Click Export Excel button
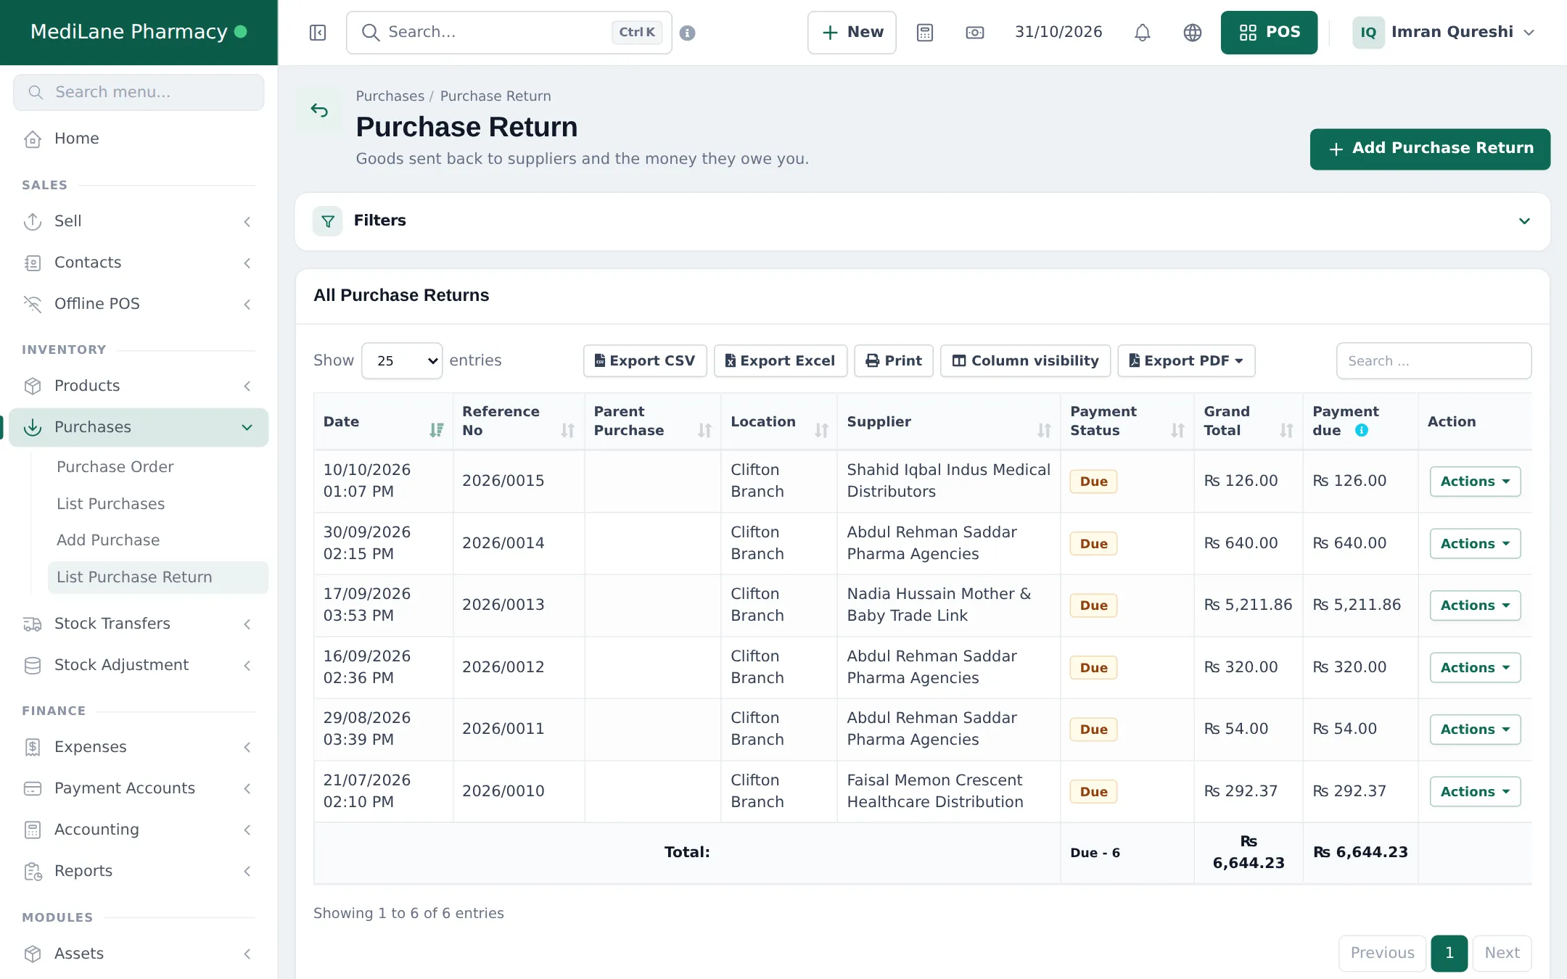 click(781, 360)
